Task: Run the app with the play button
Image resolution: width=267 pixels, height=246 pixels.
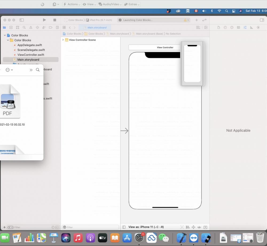Action: pyautogui.click(x=44, y=20)
